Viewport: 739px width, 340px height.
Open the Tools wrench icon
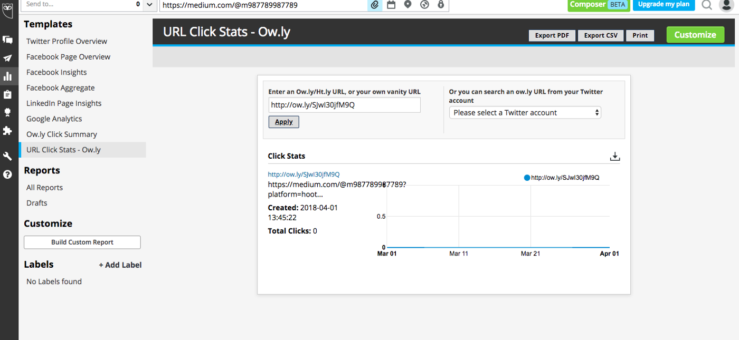pyautogui.click(x=7, y=157)
